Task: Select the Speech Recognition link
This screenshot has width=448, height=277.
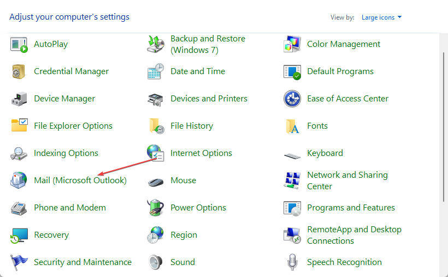Action: tap(344, 262)
